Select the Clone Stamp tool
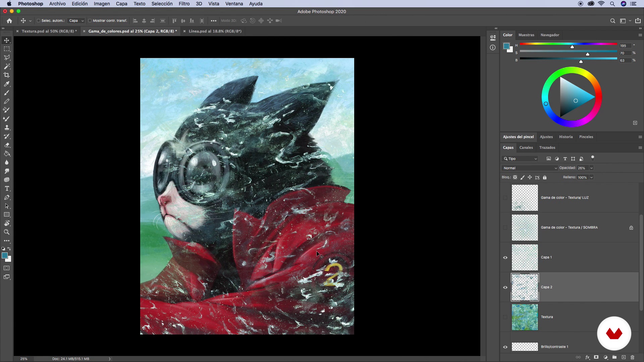644x362 pixels. 7,127
